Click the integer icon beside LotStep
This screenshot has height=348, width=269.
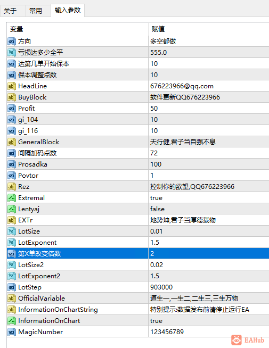pyautogui.click(x=12, y=287)
